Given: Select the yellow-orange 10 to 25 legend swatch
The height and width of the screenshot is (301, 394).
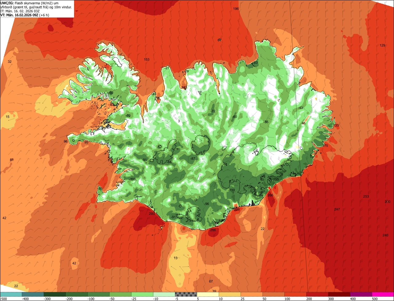Looking at the screenshot, I should click(230, 294).
